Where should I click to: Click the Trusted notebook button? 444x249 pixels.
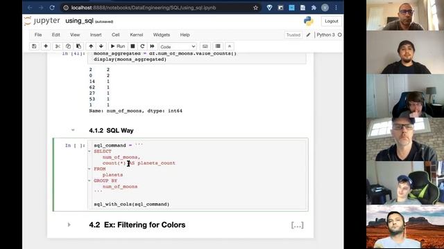point(293,35)
